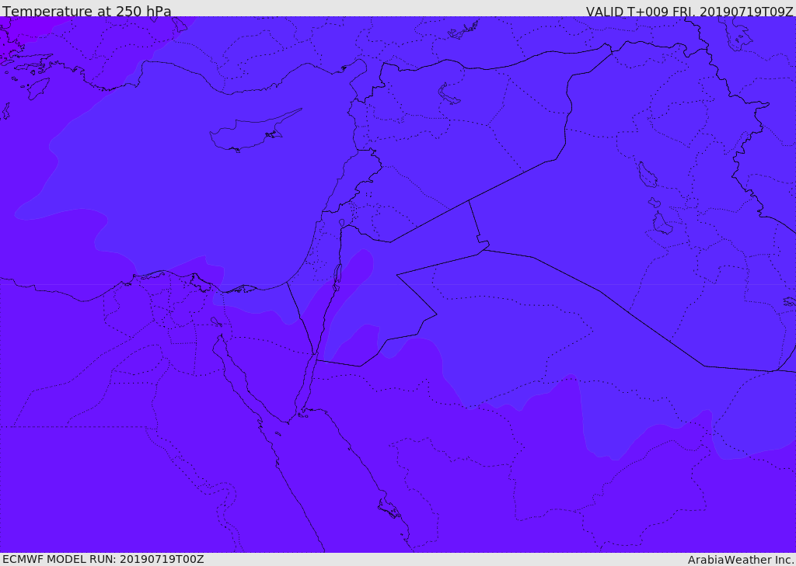The width and height of the screenshot is (796, 566).
Task: Click the 'VALID T+009 FRI. 20190719T09Z' label
Action: 690,11
